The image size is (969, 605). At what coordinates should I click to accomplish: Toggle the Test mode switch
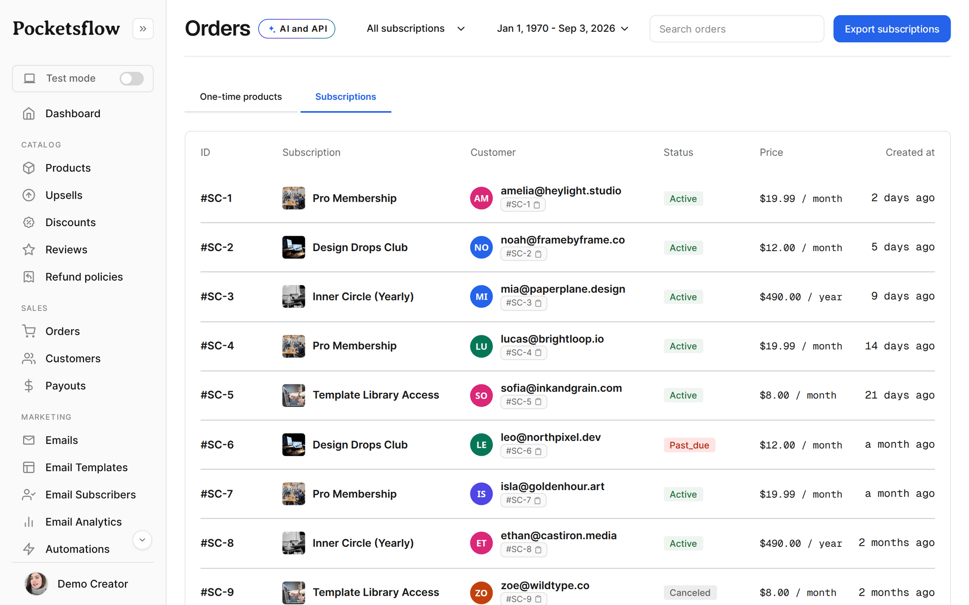point(132,78)
